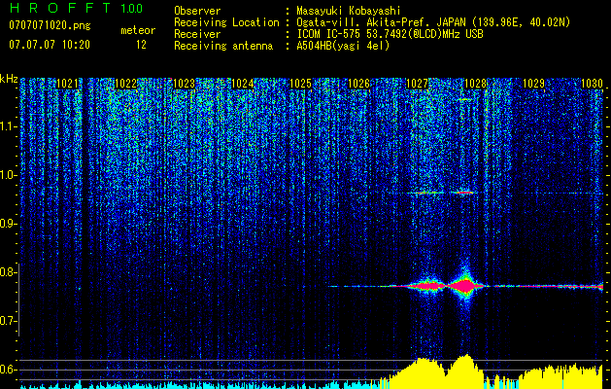Click the 0.7 frequency axis label

8,321
